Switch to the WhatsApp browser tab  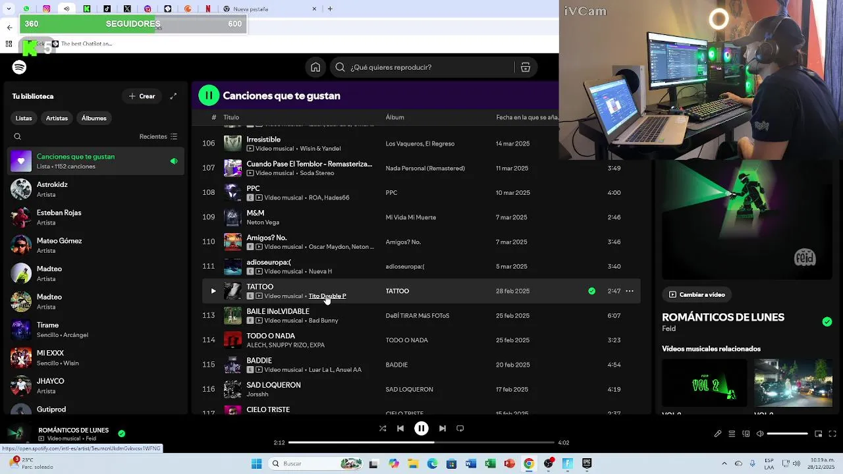[26, 9]
